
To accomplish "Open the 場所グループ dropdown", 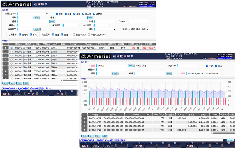I will pos(33,14).
